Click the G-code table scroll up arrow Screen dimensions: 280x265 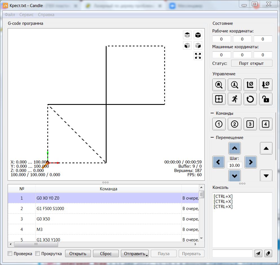201,187
